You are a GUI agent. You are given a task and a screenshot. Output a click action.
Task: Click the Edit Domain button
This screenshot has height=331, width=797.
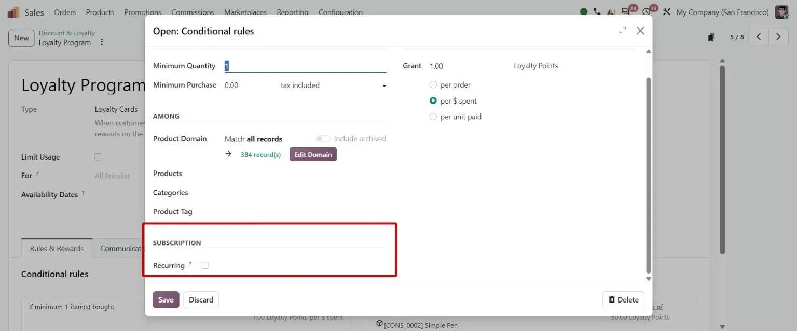tap(313, 154)
